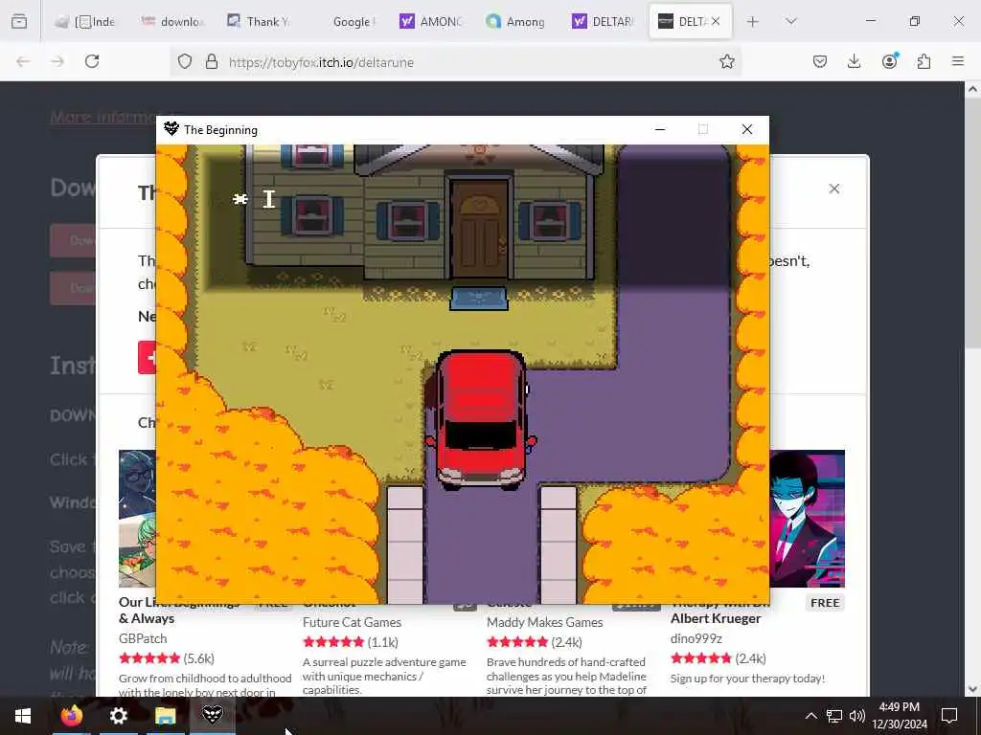Viewport: 981px width, 735px height.
Task: Open Firefox account menu
Action: click(x=889, y=61)
